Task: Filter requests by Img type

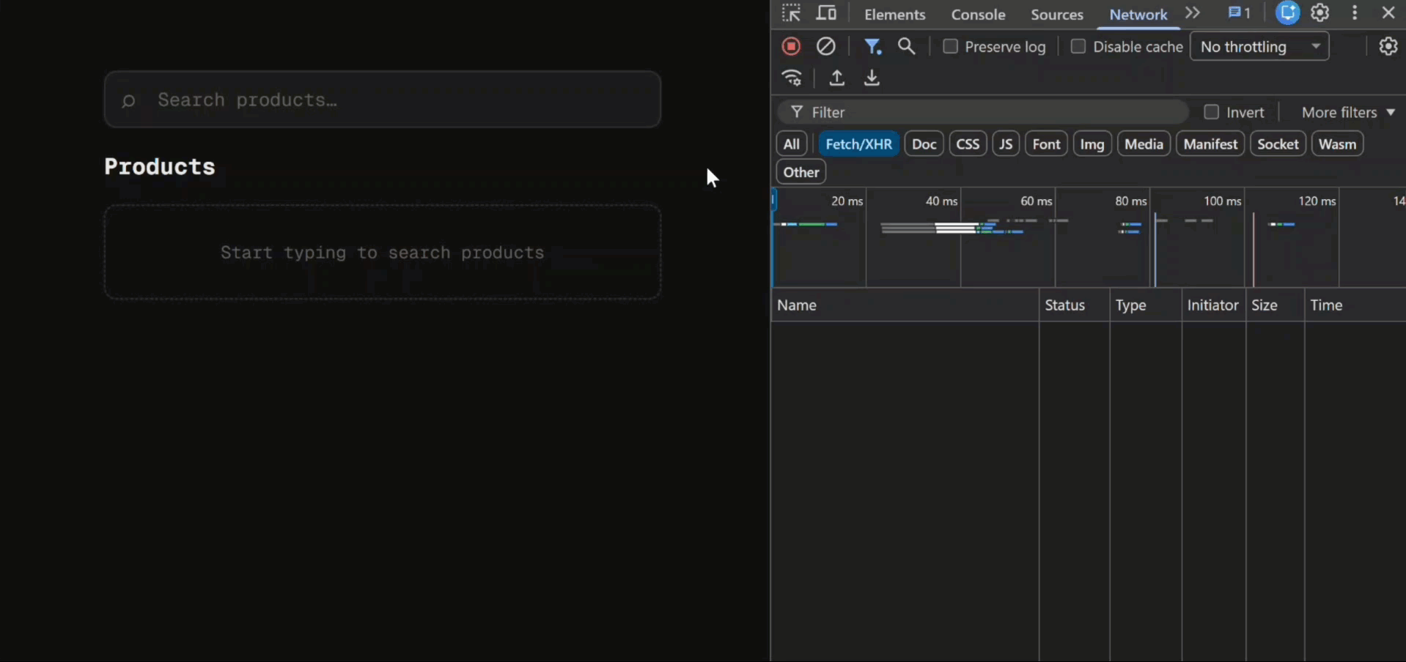Action: point(1092,144)
